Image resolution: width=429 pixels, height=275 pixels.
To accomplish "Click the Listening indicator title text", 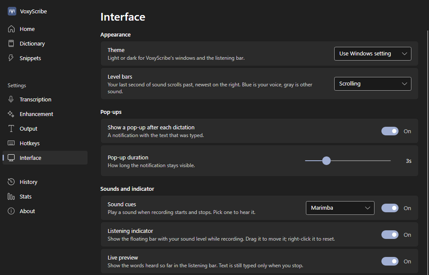I will (130, 231).
